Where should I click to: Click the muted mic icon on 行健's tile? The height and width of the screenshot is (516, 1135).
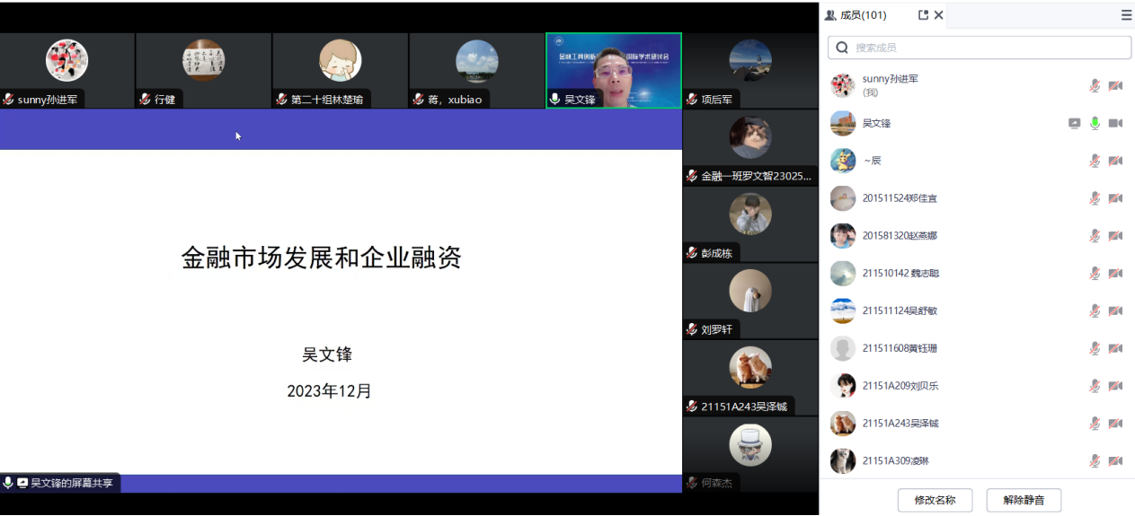tap(146, 100)
